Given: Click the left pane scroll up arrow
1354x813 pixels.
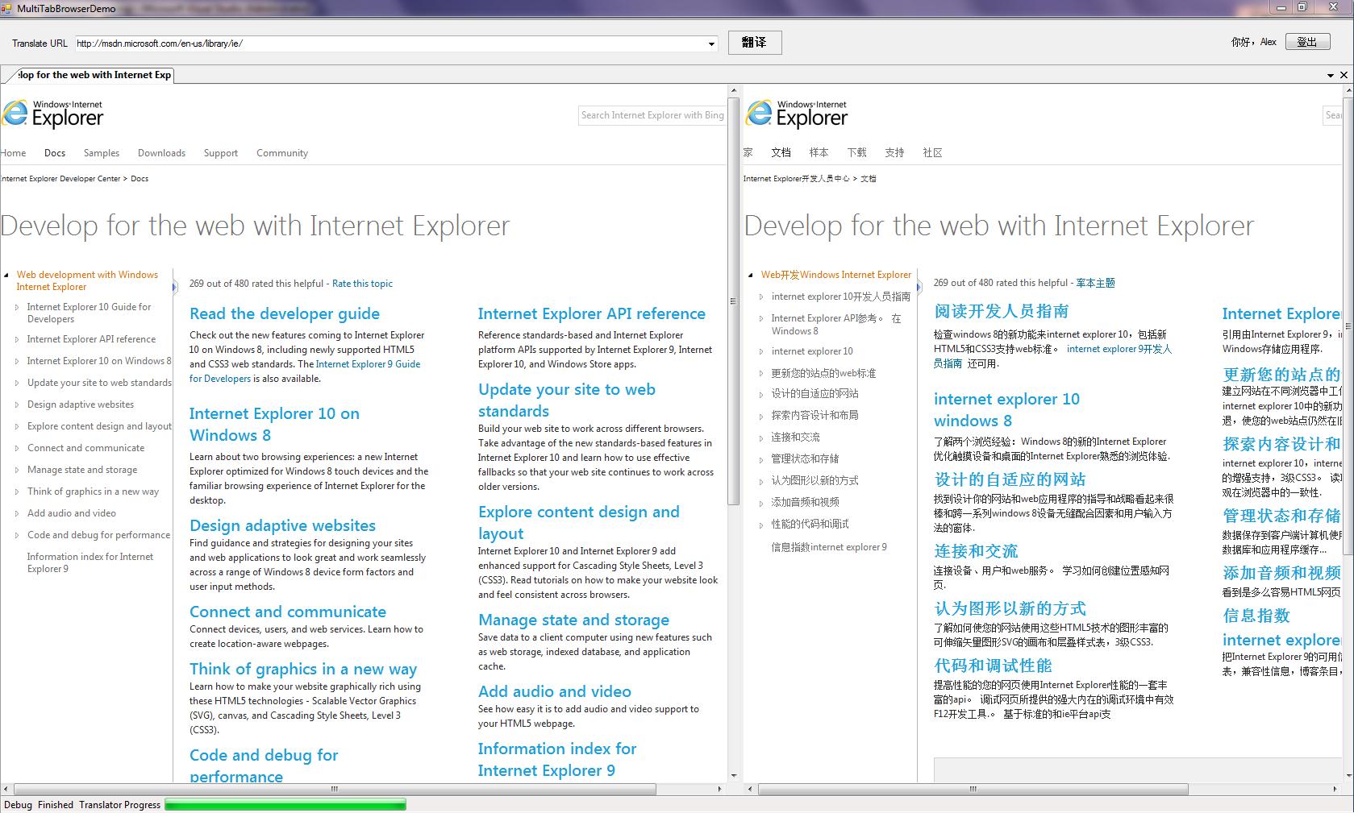Looking at the screenshot, I should [734, 91].
